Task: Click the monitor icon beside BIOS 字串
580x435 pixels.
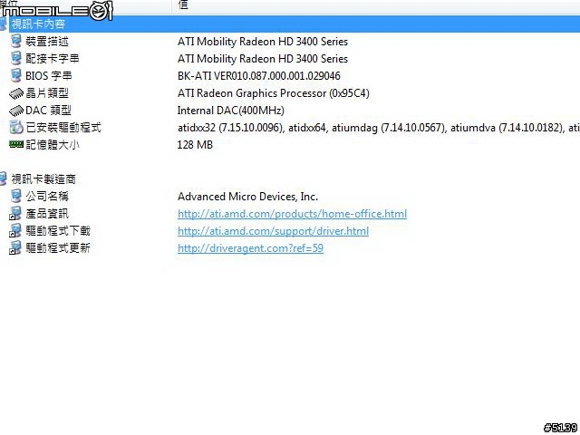Action: (16, 75)
